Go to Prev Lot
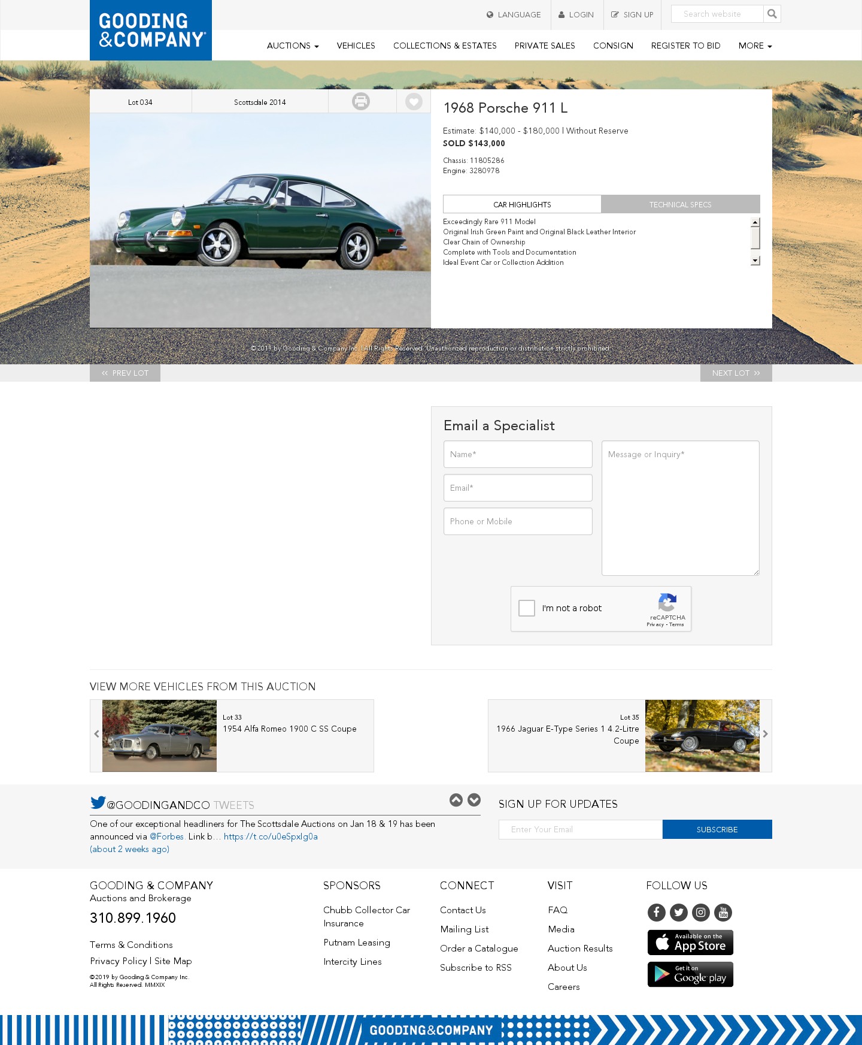 [125, 373]
